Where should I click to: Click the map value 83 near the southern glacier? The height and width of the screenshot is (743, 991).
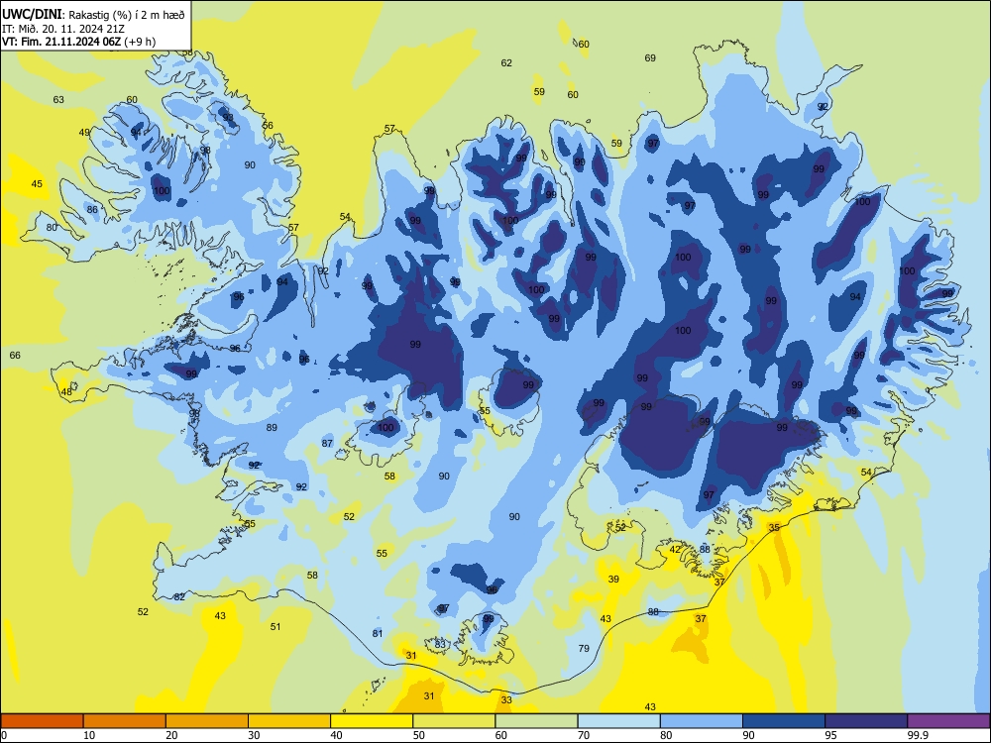point(440,645)
